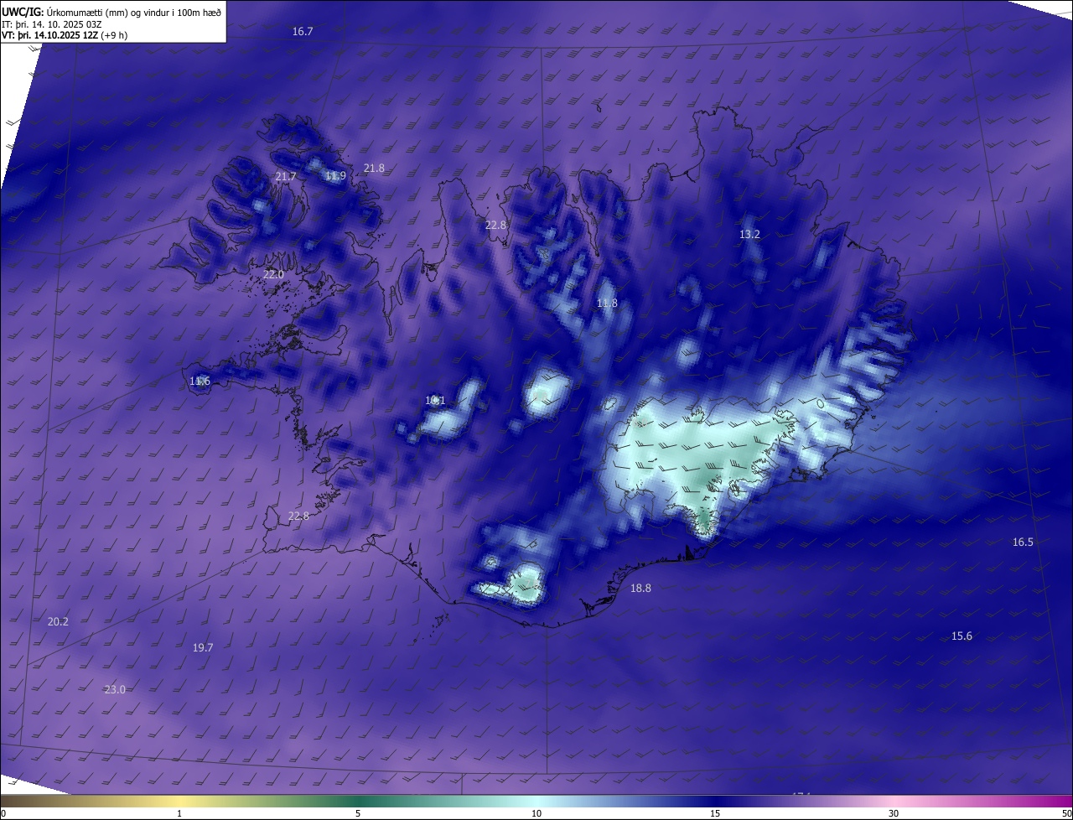Click the 21.7 value in the Westfjords

[x=286, y=176]
